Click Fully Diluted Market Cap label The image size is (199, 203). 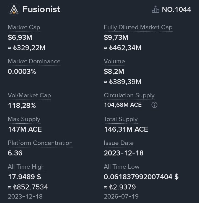tap(138, 27)
